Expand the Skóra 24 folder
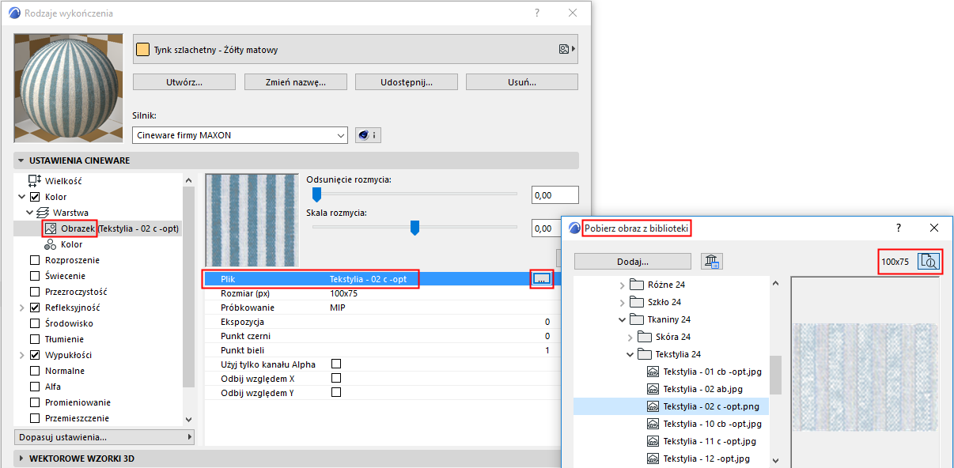This screenshot has height=468, width=954. click(x=630, y=337)
